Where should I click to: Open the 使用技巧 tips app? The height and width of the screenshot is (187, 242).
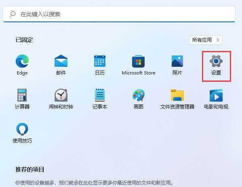(22, 133)
